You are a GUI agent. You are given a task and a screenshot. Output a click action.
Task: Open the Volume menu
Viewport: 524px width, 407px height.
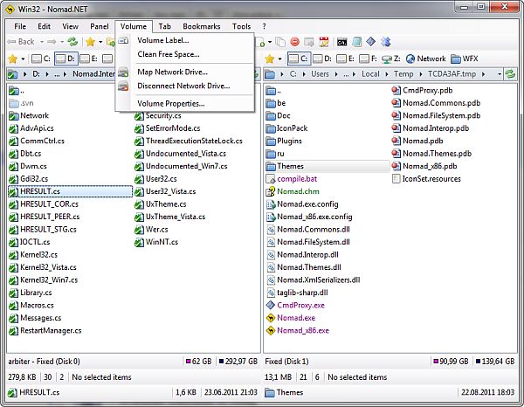pyautogui.click(x=134, y=26)
